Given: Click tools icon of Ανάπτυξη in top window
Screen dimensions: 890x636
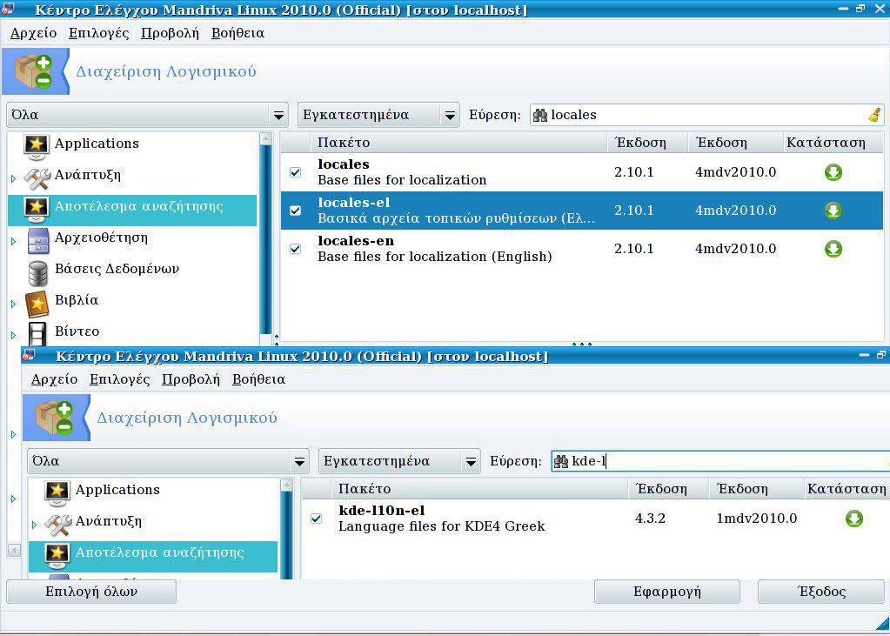Looking at the screenshot, I should [x=37, y=177].
